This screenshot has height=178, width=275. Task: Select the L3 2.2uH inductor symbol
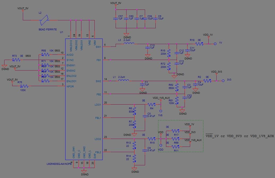coord(129,43)
